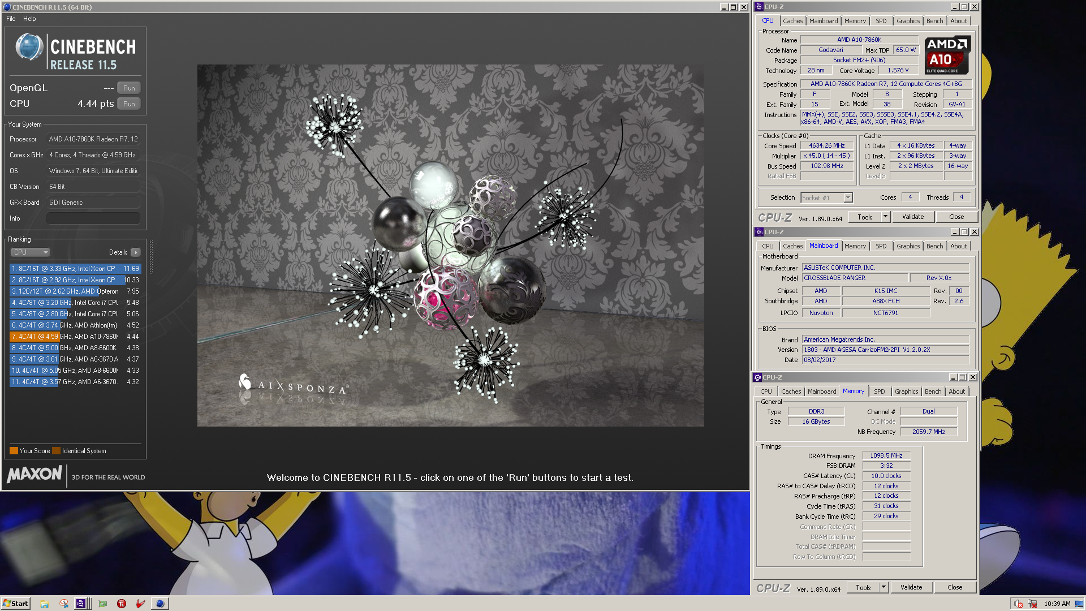Click the BIOS date 08/02/2017

point(885,360)
